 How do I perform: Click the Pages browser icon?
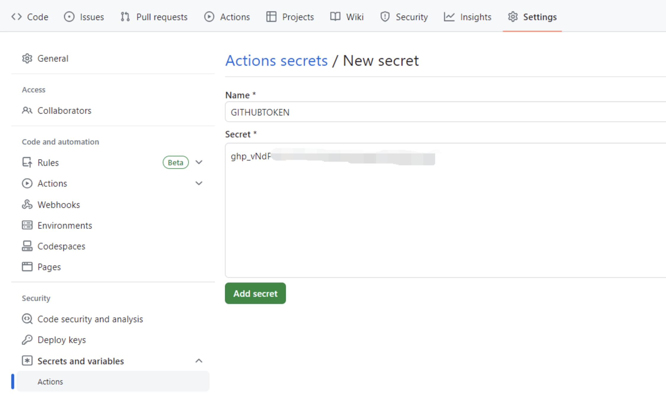(x=27, y=267)
